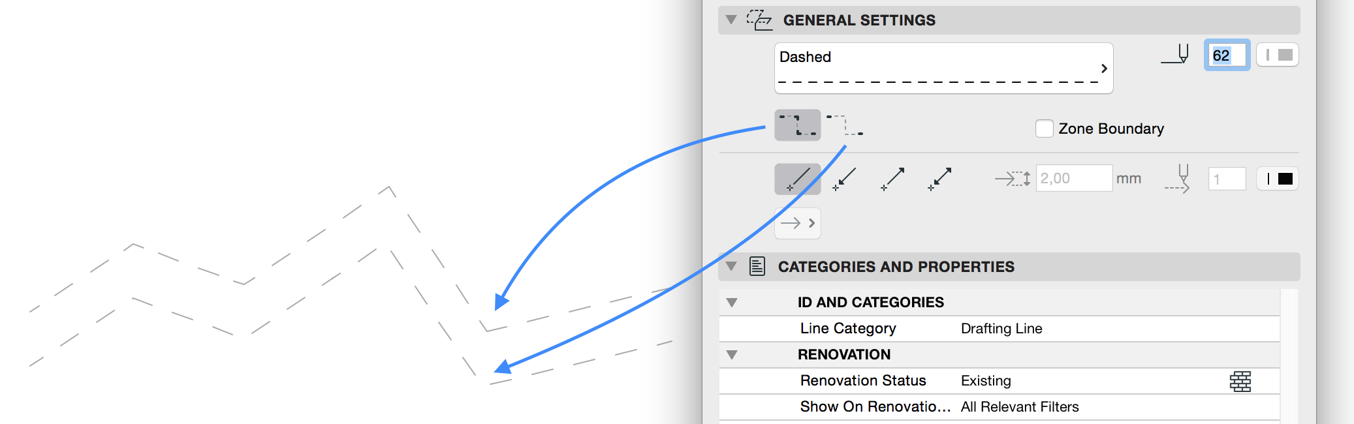Select the no-arrowhead line option
The width and height of the screenshot is (1354, 424).
tap(797, 179)
